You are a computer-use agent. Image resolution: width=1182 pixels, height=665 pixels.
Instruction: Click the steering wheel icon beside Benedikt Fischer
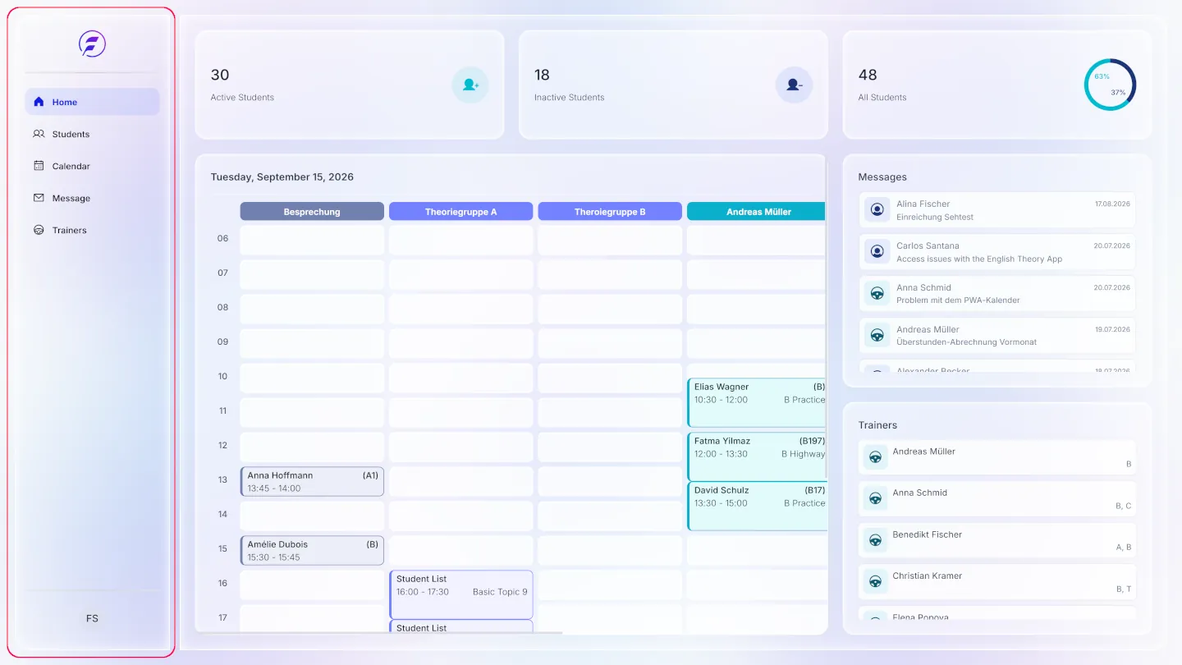(876, 540)
